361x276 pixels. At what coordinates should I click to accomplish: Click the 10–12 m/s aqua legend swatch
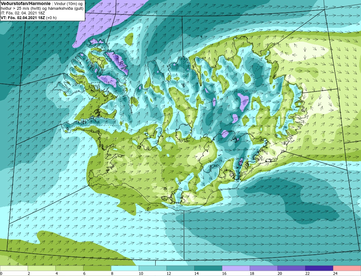point(153,268)
